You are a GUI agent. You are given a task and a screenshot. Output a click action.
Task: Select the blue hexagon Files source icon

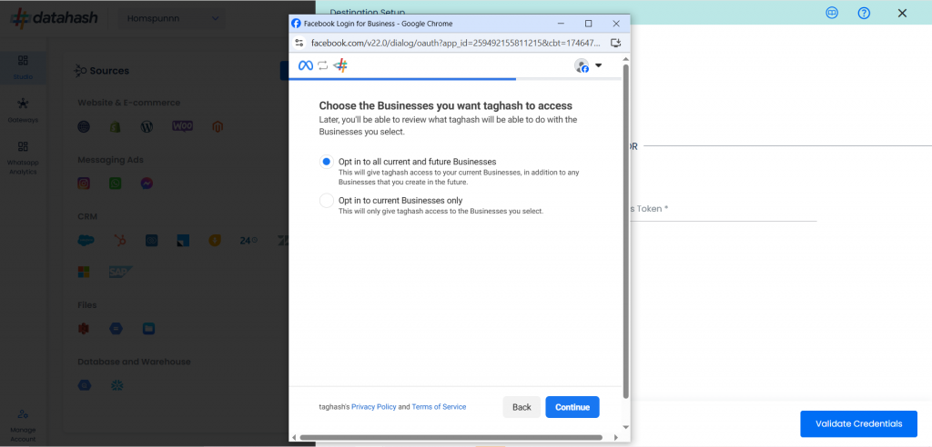click(116, 328)
